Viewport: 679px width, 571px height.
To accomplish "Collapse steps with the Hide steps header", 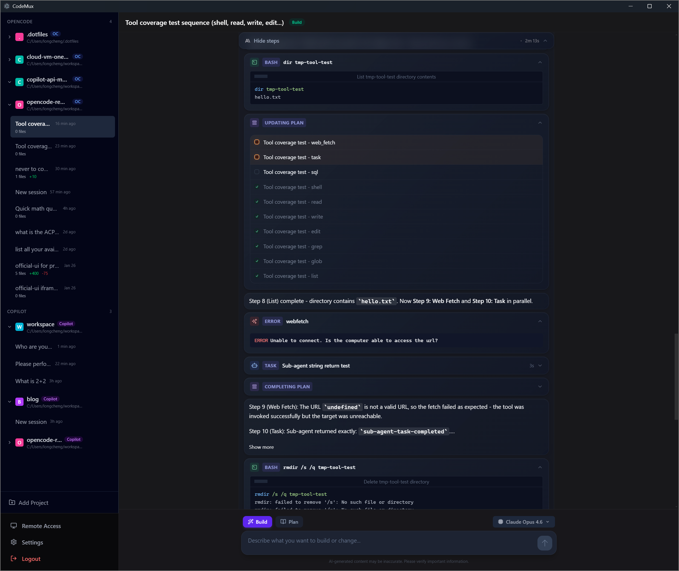I will point(266,41).
